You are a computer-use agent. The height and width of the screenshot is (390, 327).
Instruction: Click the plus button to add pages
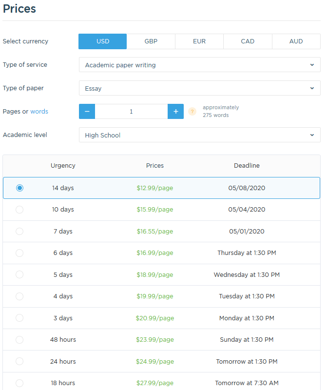[175, 112]
